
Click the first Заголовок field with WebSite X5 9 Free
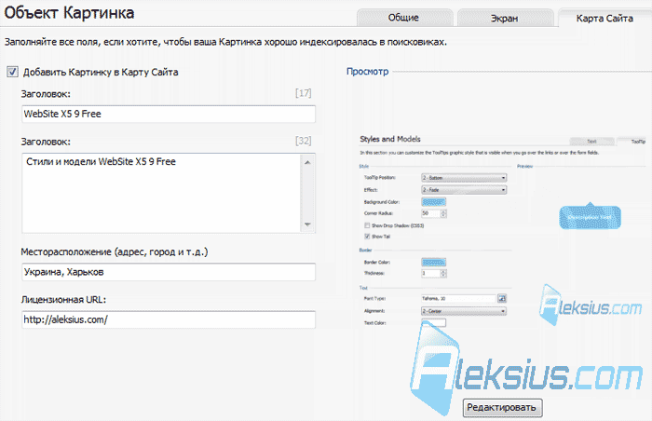click(x=169, y=114)
